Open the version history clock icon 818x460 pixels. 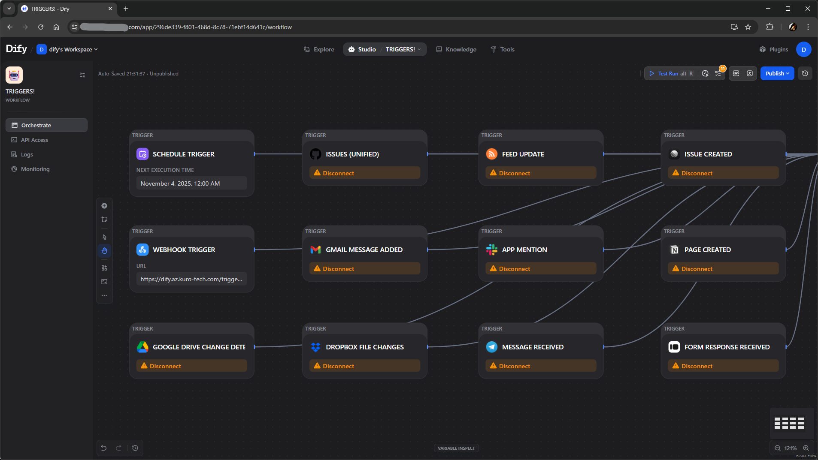click(805, 73)
